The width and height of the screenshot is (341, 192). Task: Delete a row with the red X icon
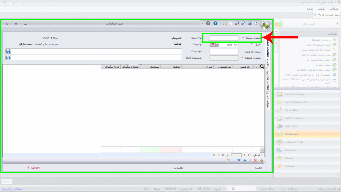tap(255, 160)
